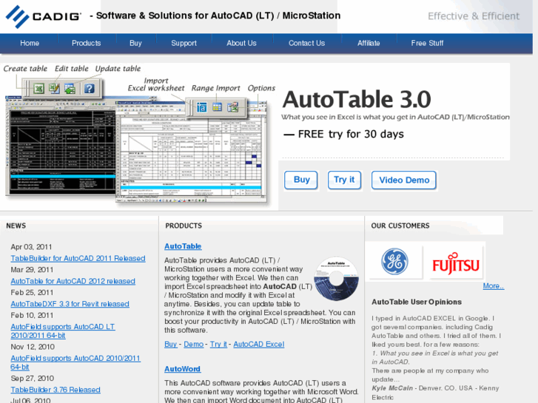Click the AutoTable User Opinions heading
This screenshot has height=403, width=538.
(417, 302)
